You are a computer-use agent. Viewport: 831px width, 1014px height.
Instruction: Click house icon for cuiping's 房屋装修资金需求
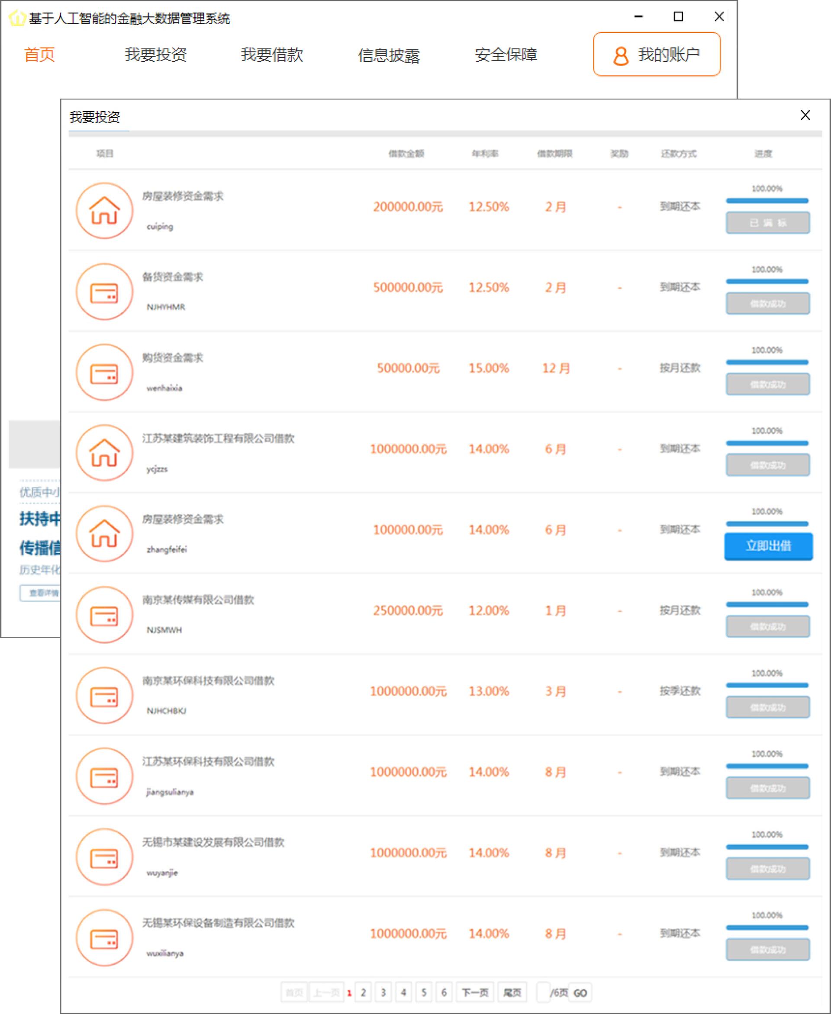point(104,211)
